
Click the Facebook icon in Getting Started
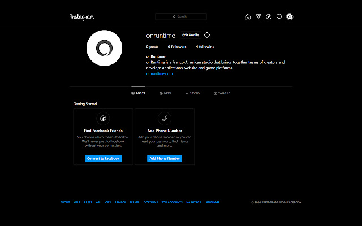(103, 119)
